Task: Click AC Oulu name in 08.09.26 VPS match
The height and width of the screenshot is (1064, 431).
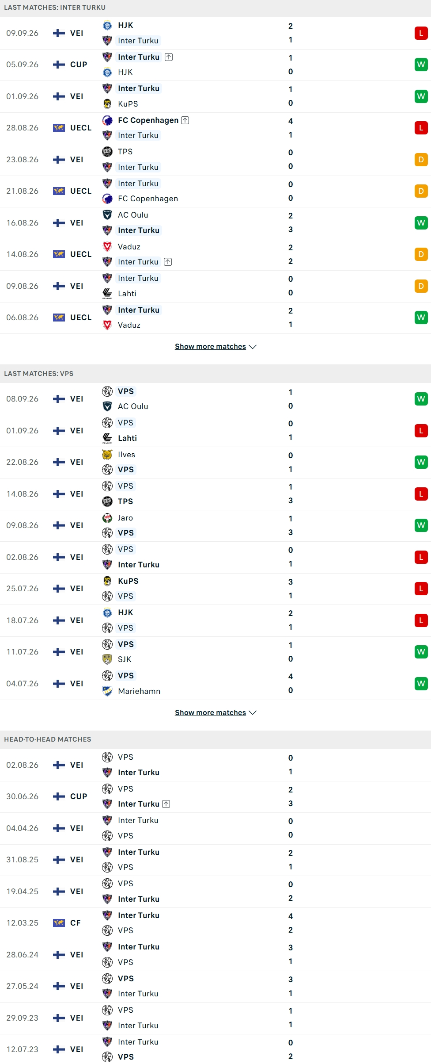Action: pyautogui.click(x=133, y=406)
